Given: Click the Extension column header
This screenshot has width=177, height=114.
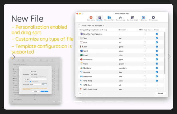Looking at the screenshot, I should point(123,30).
